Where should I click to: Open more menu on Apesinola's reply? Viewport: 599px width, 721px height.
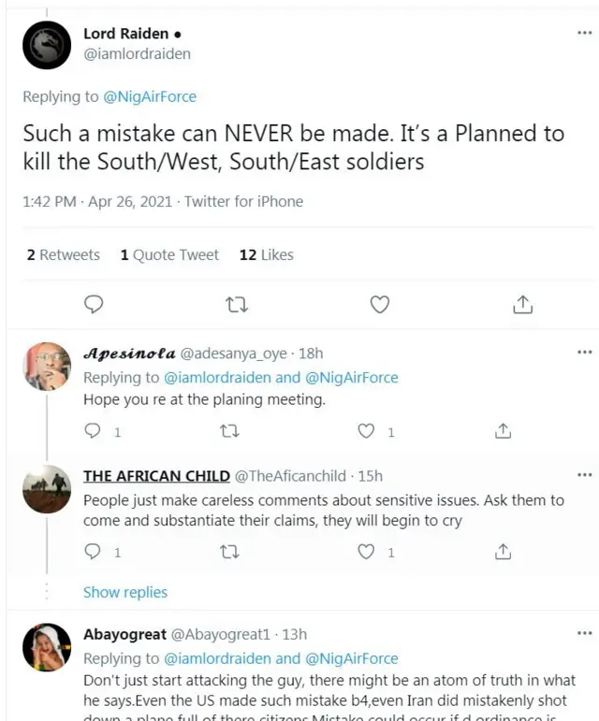pos(585,353)
